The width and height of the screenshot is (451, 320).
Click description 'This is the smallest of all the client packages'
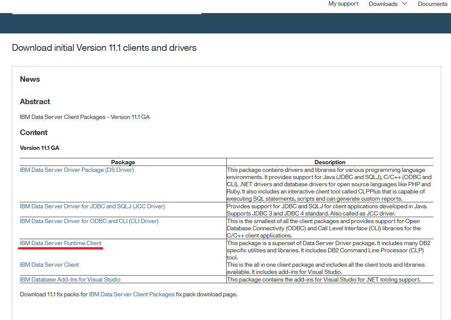tap(324, 229)
